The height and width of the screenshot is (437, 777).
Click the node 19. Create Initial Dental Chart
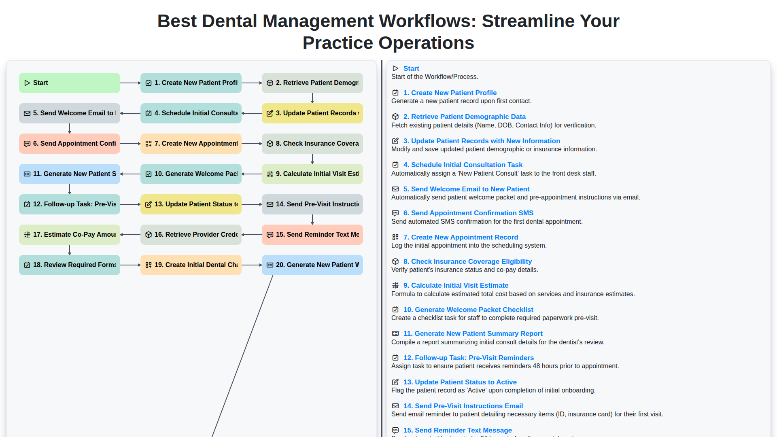[191, 265]
